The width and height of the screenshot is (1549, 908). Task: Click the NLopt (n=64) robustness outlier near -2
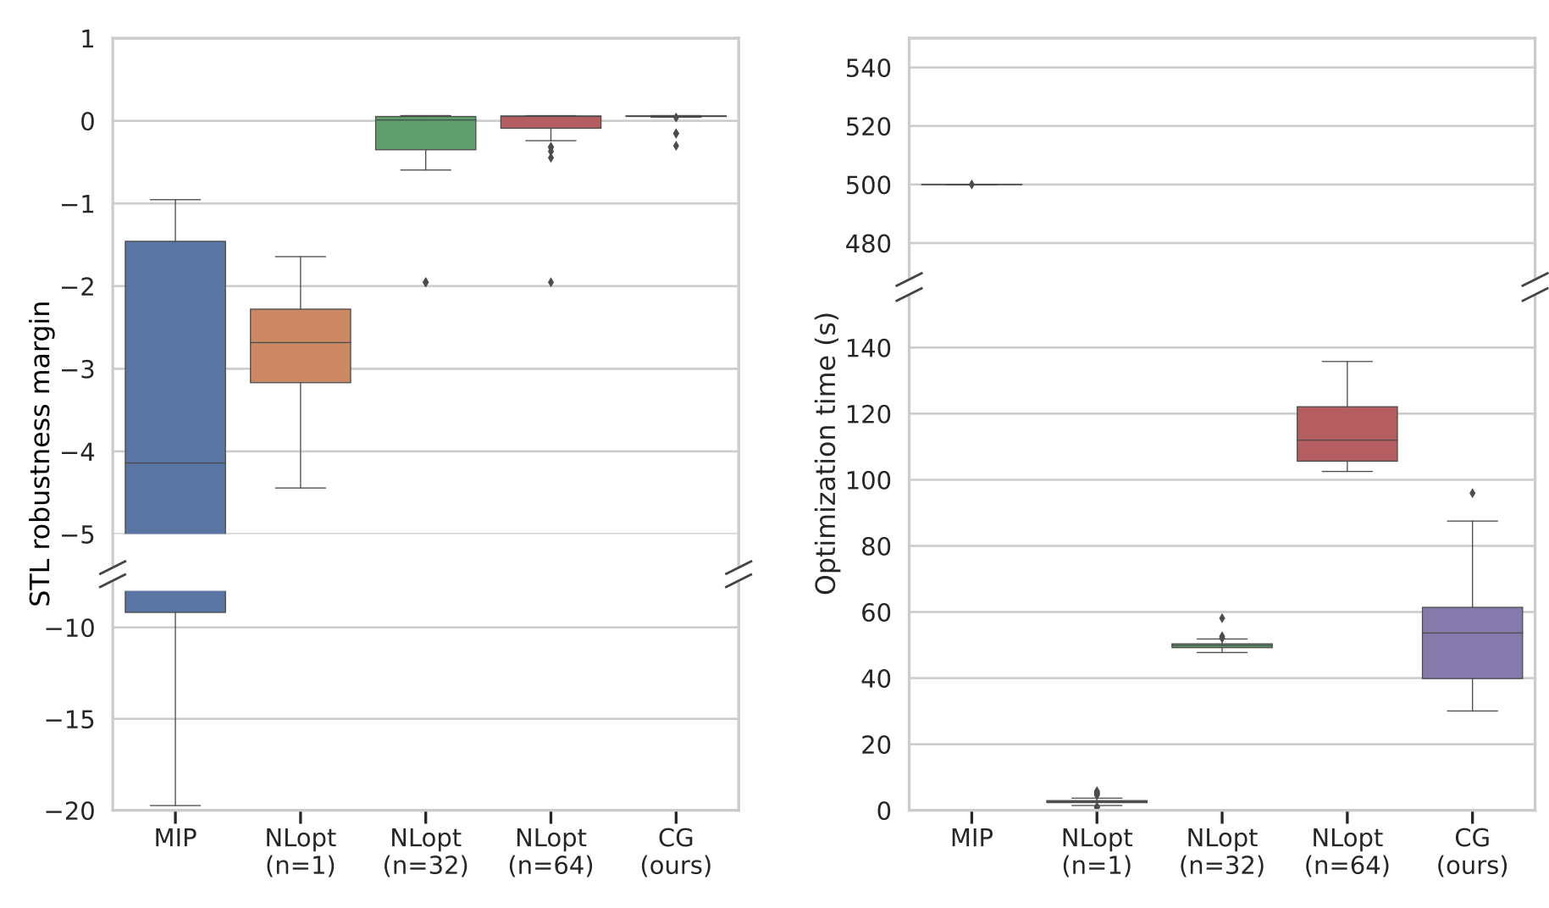point(550,282)
